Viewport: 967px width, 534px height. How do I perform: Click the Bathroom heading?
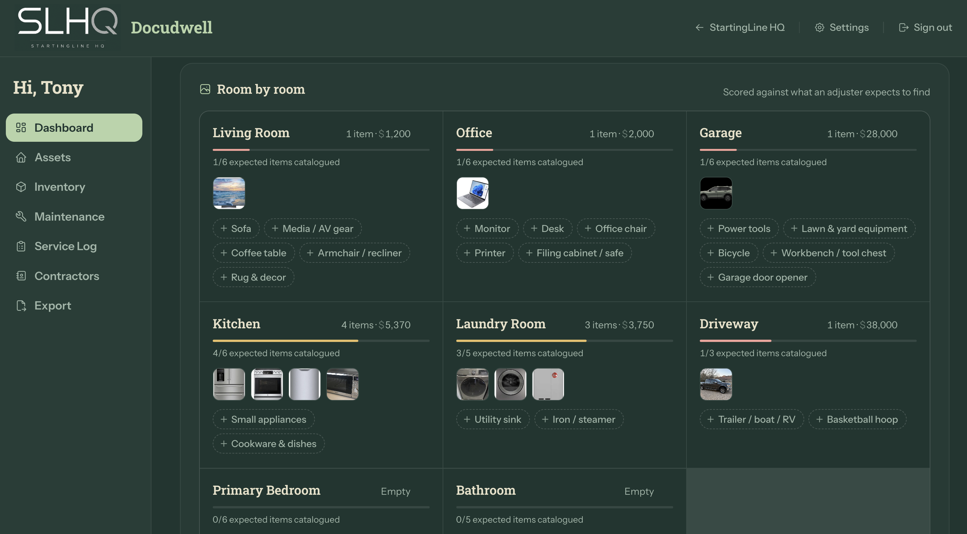(486, 490)
